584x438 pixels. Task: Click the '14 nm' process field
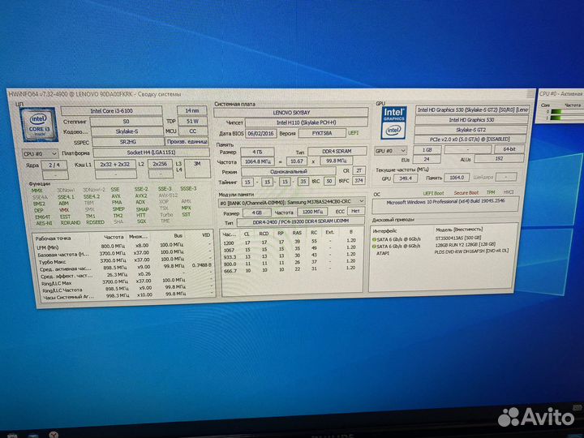coord(191,110)
